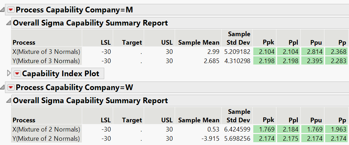Select X(Mixture of 2 Normals) process row
The image size is (349, 145).
(46, 129)
